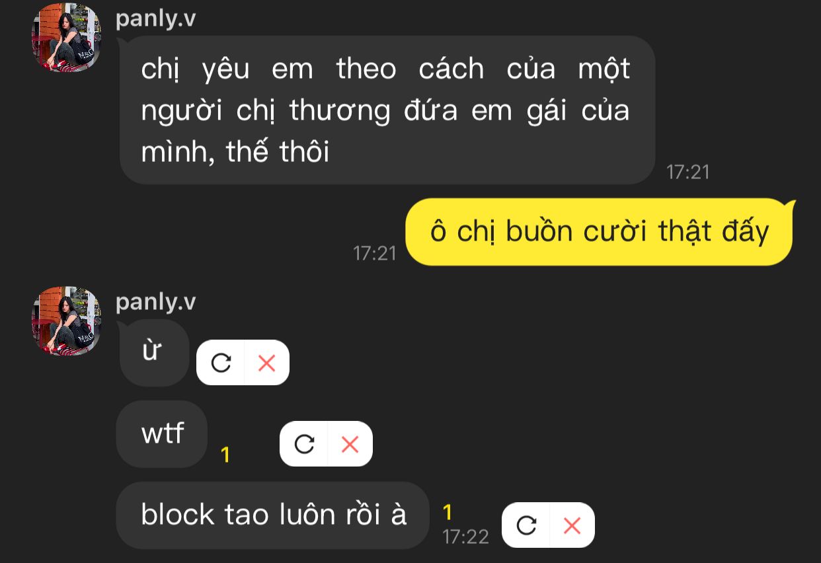Open panly.v's avatar above the first message
The width and height of the screenshot is (821, 563).
point(66,37)
